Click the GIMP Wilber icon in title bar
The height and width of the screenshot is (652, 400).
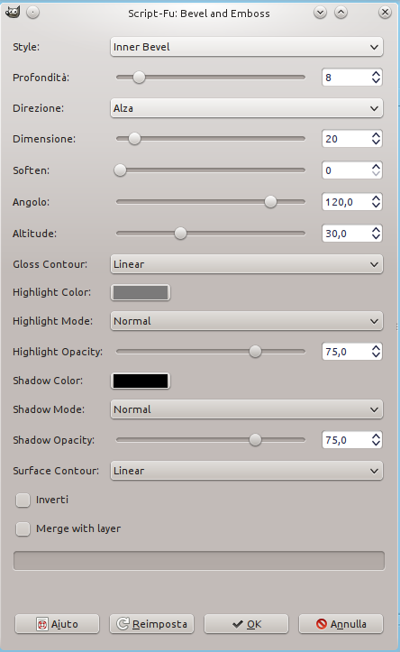[13, 13]
